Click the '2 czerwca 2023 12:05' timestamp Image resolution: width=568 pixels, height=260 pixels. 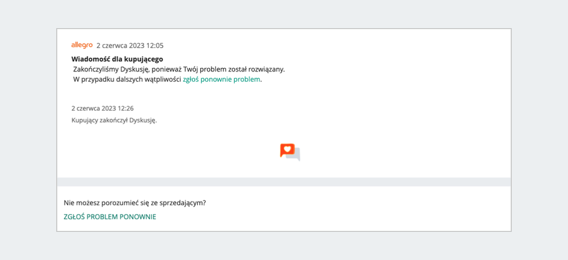(130, 45)
